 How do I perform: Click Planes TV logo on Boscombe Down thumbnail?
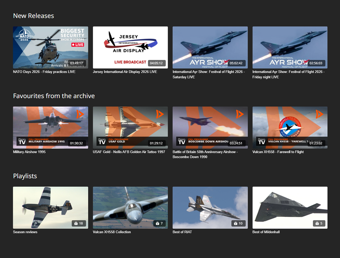(x=182, y=141)
